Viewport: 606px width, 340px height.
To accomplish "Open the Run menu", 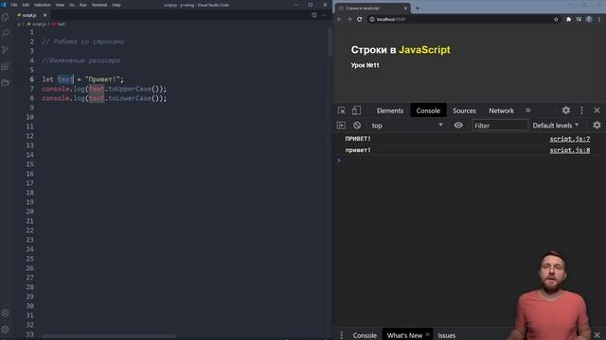I will [83, 5].
